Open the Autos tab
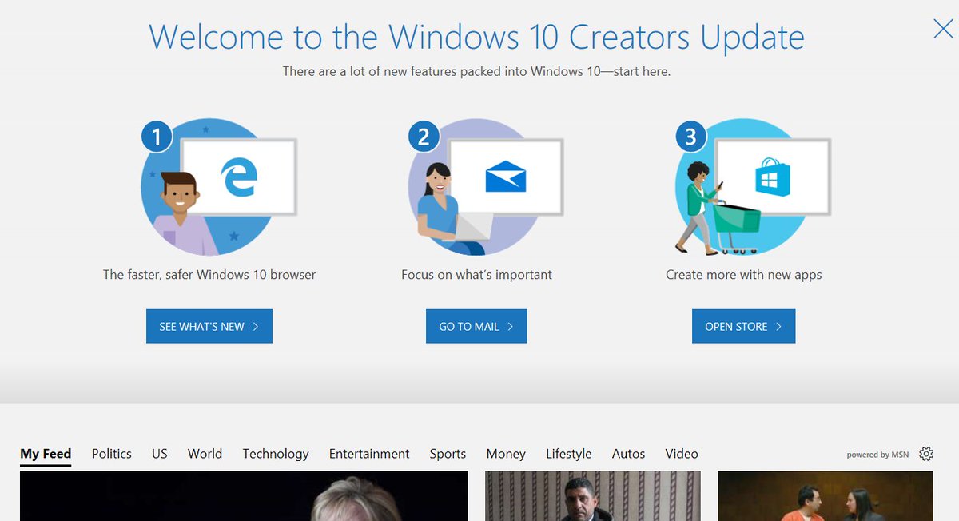The height and width of the screenshot is (521, 959). tap(628, 454)
